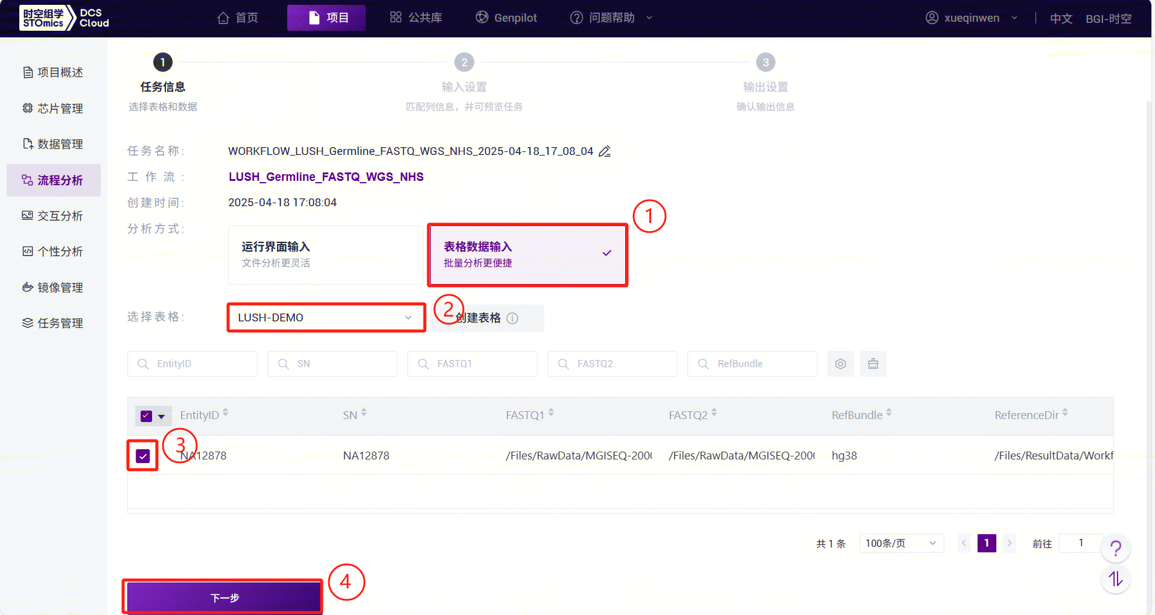
Task: Focus the SN search field
Action: 332,364
